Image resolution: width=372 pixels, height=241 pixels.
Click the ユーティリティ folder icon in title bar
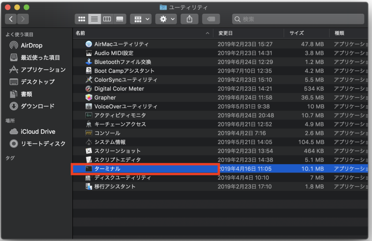(x=163, y=7)
